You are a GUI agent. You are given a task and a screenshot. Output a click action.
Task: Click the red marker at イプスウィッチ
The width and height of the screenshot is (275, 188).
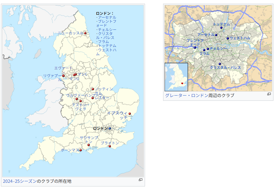pyautogui.click(x=130, y=114)
